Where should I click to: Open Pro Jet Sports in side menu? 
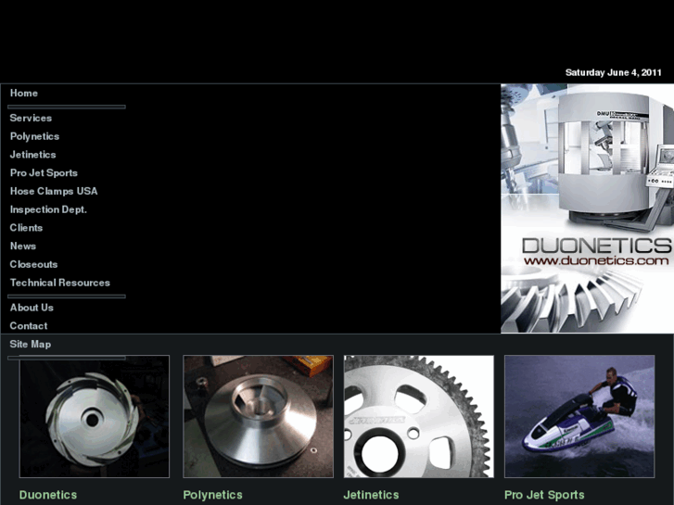click(x=44, y=172)
